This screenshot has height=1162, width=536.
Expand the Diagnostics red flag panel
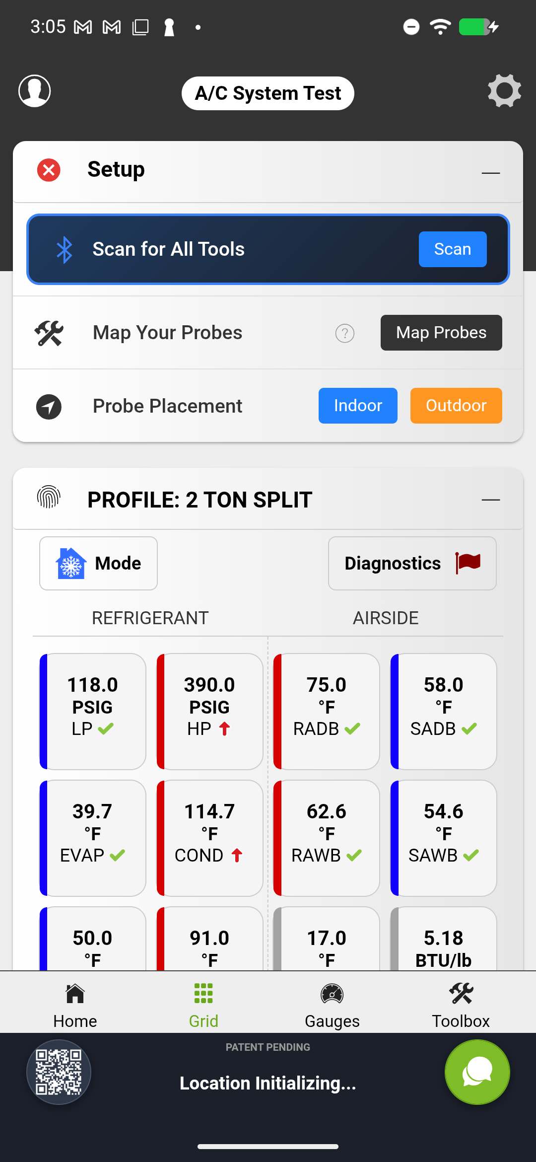[412, 563]
